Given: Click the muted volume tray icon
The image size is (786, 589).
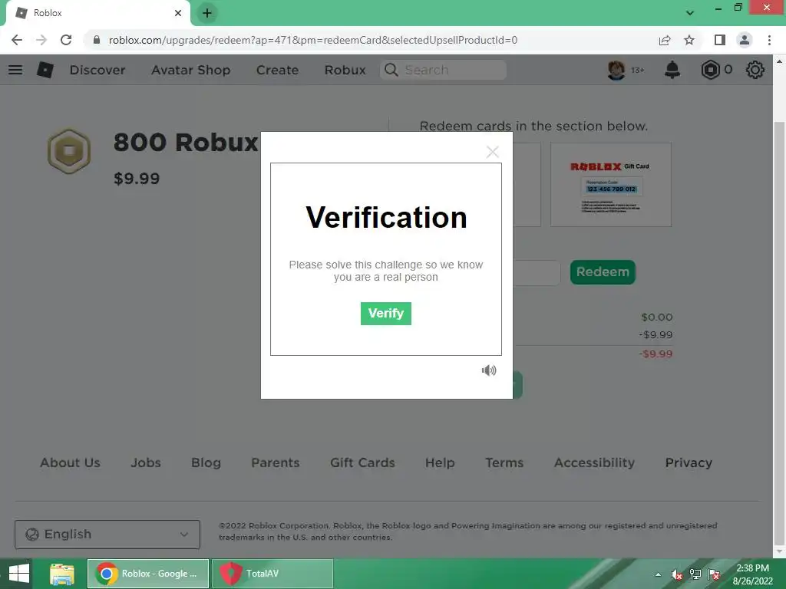Looking at the screenshot, I should 676,574.
